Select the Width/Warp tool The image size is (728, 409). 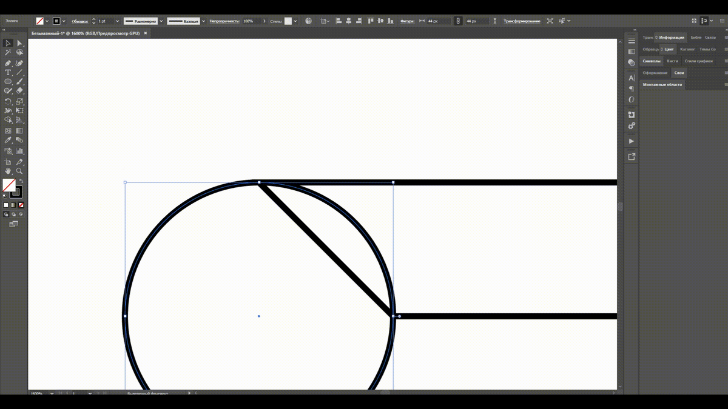coord(8,110)
